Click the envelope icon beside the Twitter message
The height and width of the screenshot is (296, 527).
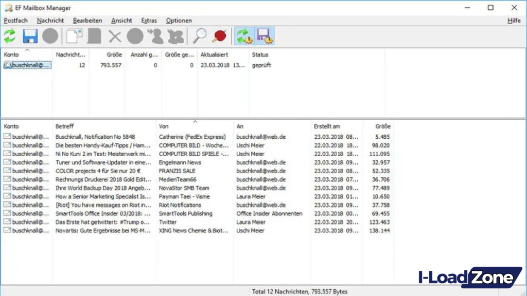point(7,221)
